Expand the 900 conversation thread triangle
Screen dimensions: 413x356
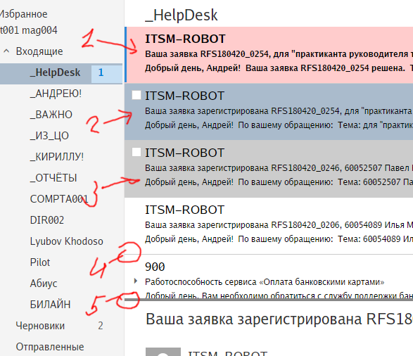[136, 281]
